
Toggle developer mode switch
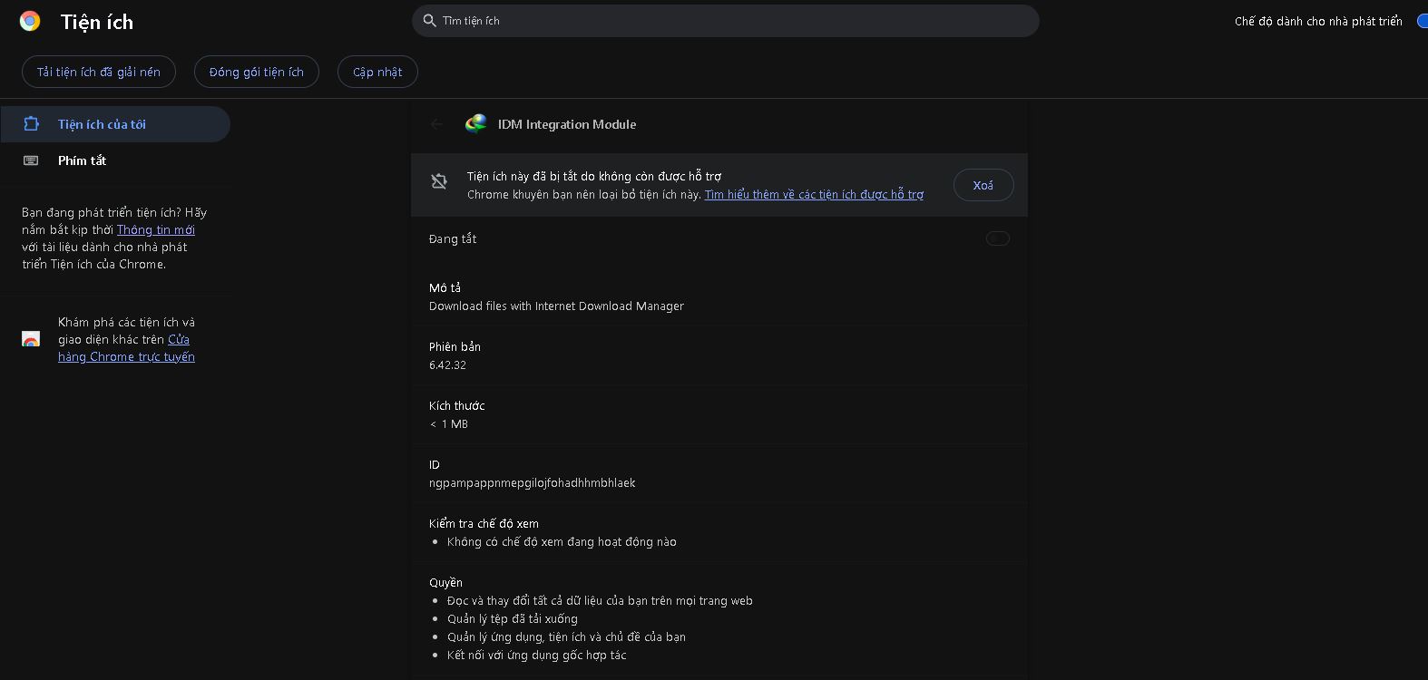(x=1422, y=21)
